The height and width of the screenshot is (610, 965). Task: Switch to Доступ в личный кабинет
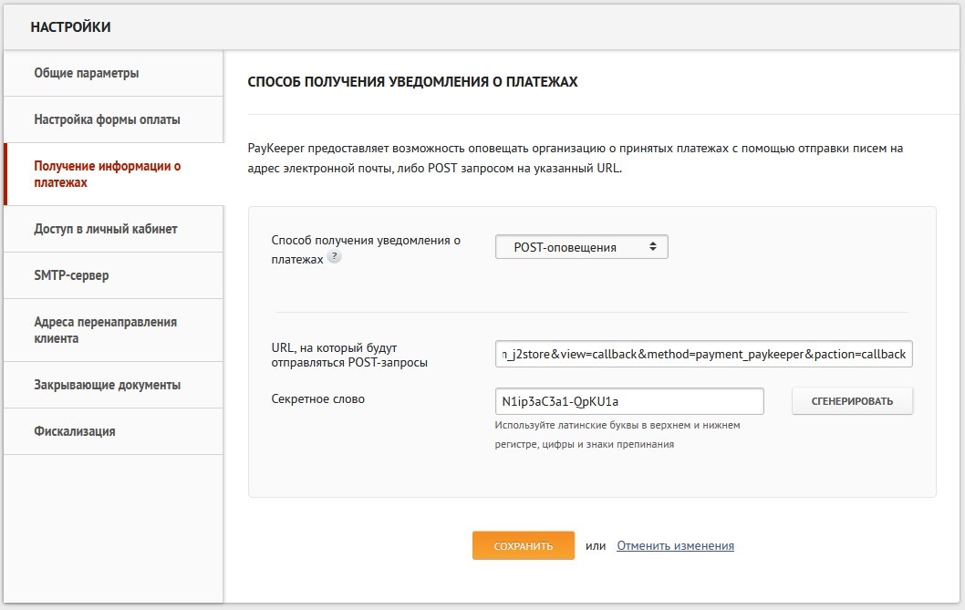point(105,229)
